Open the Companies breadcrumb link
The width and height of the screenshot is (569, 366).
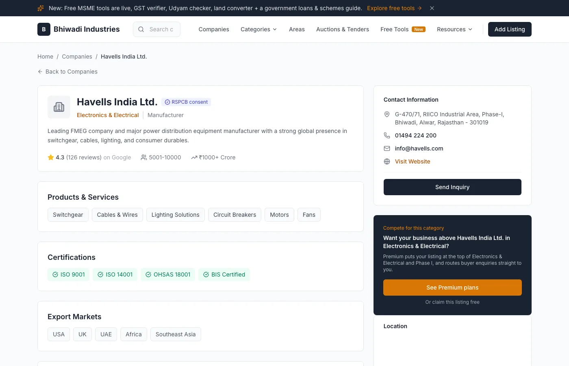[77, 57]
